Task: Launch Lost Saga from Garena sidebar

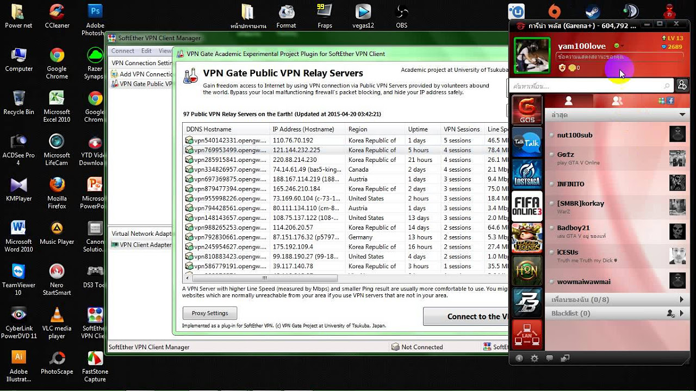Action: (527, 174)
